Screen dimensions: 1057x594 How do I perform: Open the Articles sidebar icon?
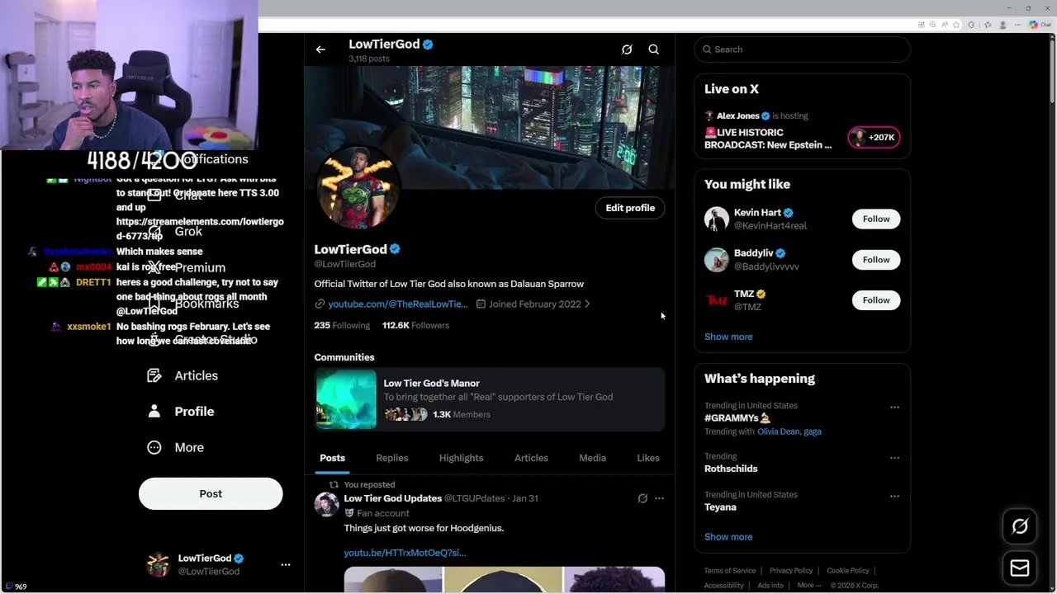click(154, 375)
